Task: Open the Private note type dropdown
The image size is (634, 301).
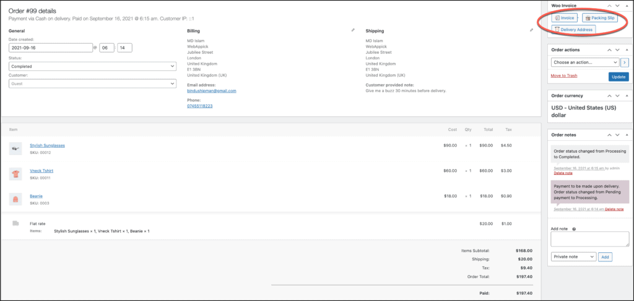Action: tap(573, 256)
